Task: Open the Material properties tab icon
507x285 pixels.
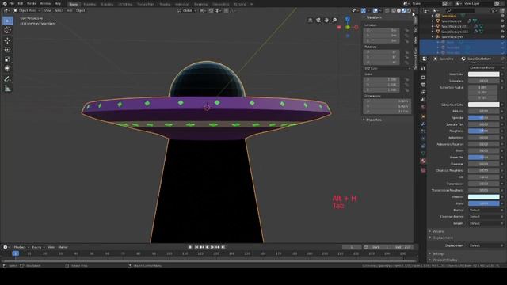Action: click(x=423, y=161)
